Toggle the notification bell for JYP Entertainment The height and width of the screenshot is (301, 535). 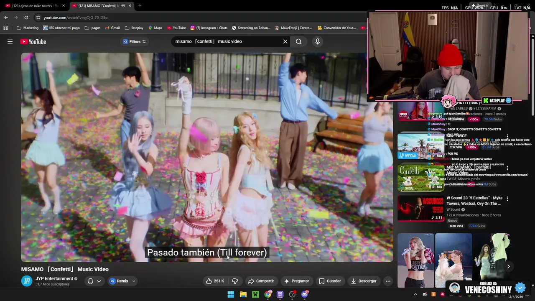click(x=90, y=281)
